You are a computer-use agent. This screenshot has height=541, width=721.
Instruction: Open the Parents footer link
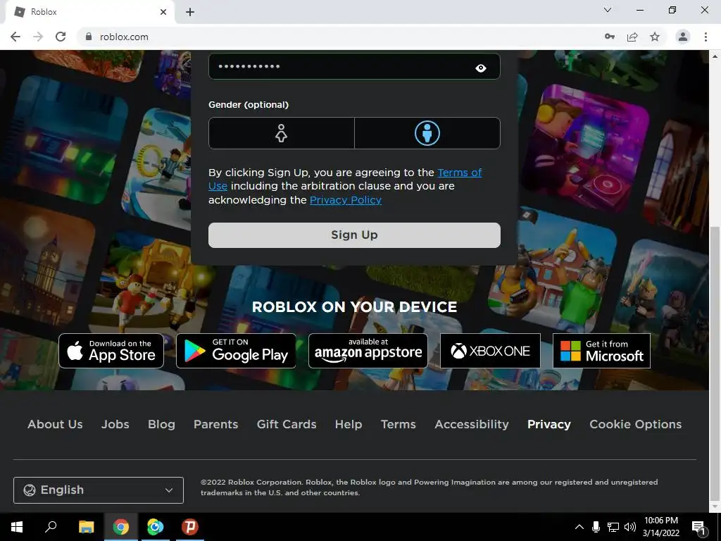pyautogui.click(x=215, y=424)
